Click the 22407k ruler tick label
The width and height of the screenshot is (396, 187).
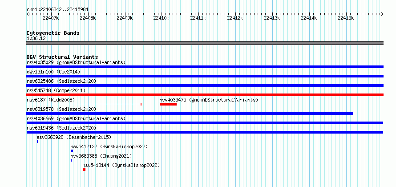pyautogui.click(x=51, y=18)
